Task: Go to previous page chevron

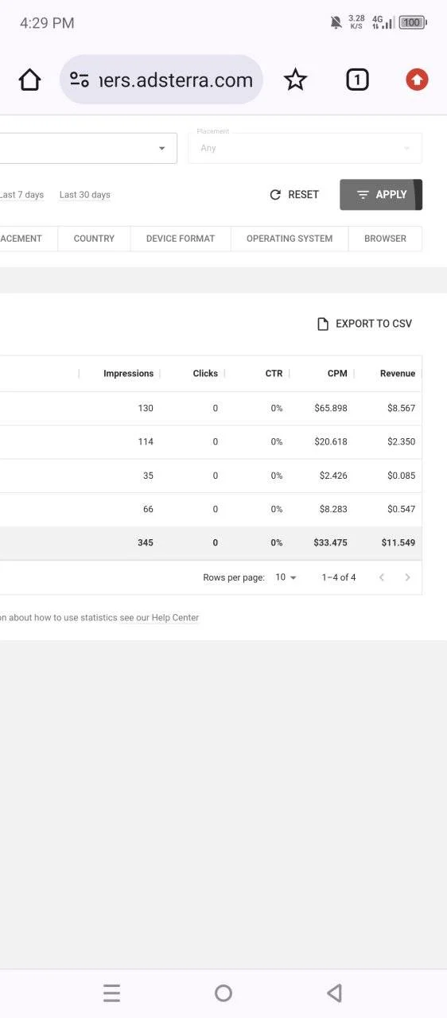Action: point(382,577)
